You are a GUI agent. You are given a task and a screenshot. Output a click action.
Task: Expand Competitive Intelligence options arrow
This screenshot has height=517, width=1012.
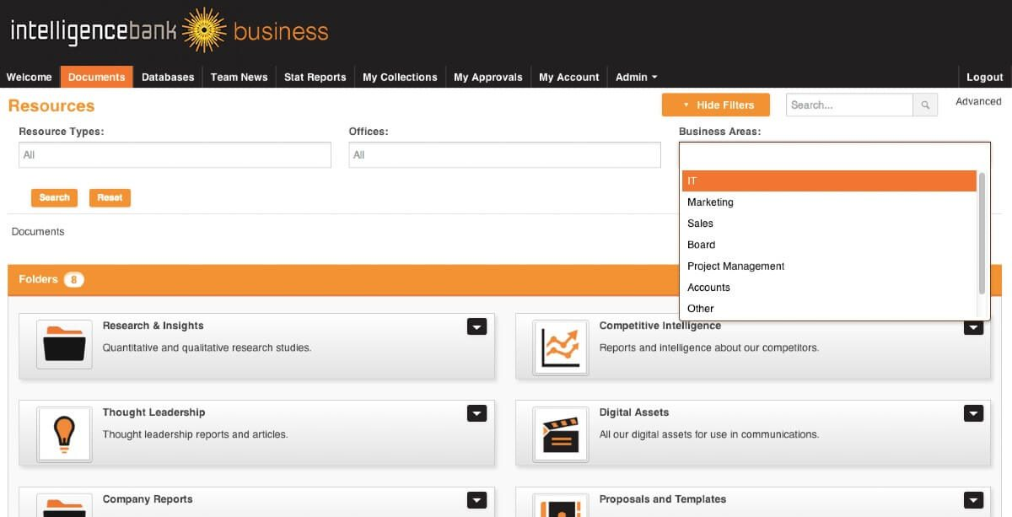coord(974,327)
